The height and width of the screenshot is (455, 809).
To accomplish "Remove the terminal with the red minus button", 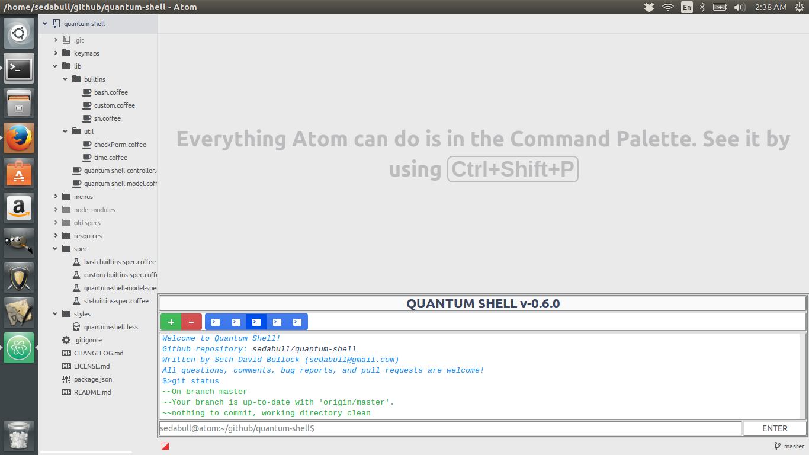I will [x=191, y=322].
